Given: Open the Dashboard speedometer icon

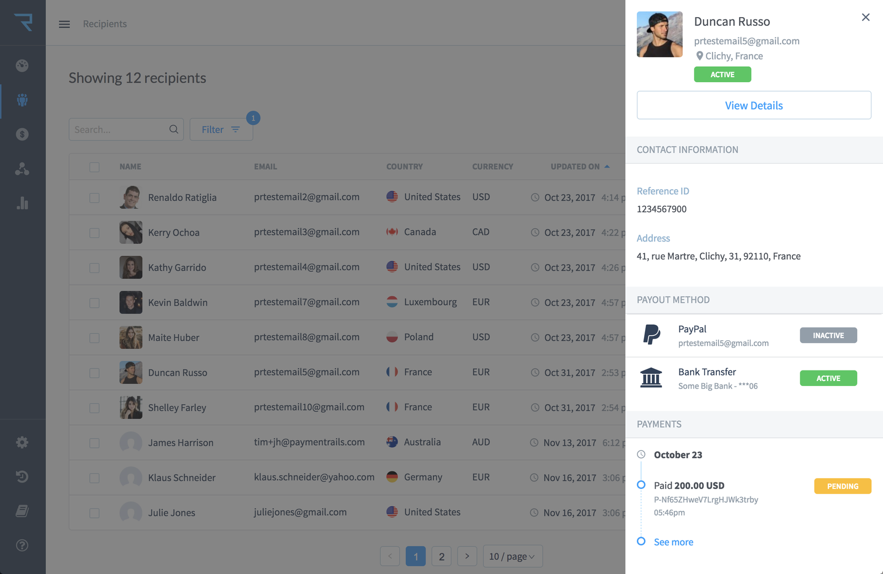Looking at the screenshot, I should (x=22, y=65).
